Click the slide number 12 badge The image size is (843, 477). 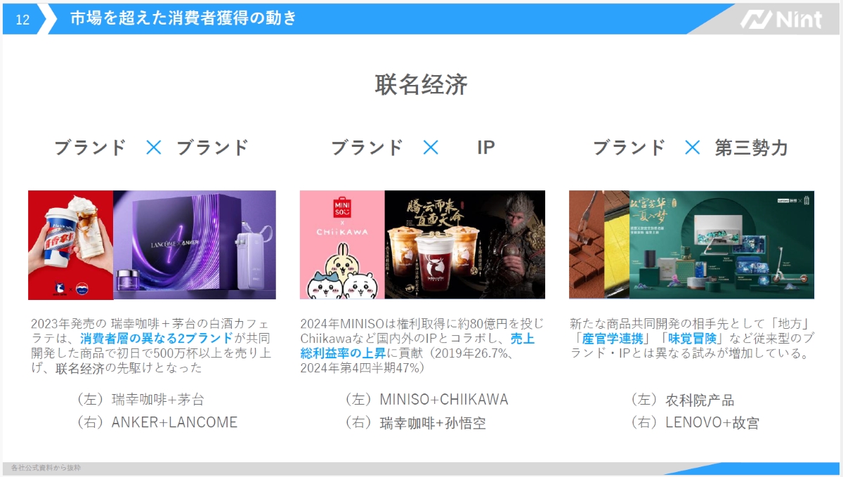coord(22,20)
